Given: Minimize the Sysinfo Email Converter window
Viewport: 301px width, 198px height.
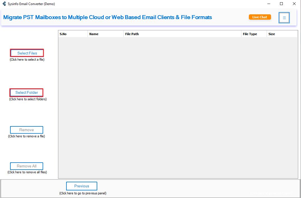Looking at the screenshot, I should tap(269, 4).
